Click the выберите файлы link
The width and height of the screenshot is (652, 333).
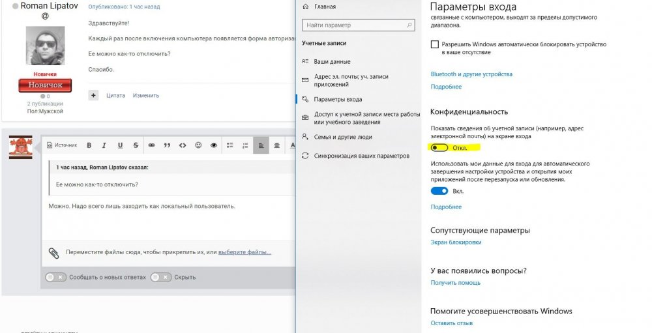click(x=244, y=252)
